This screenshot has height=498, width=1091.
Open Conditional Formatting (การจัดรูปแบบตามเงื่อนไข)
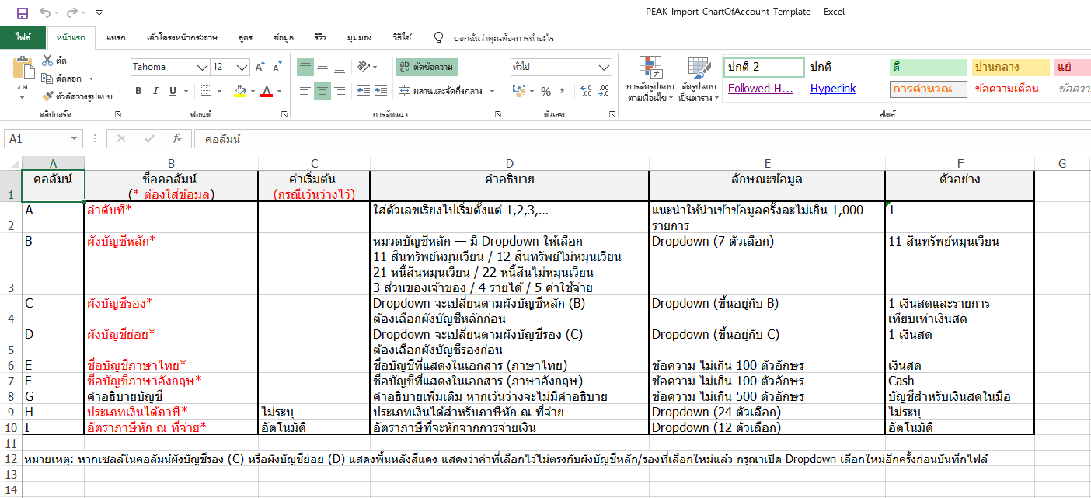coord(650,79)
